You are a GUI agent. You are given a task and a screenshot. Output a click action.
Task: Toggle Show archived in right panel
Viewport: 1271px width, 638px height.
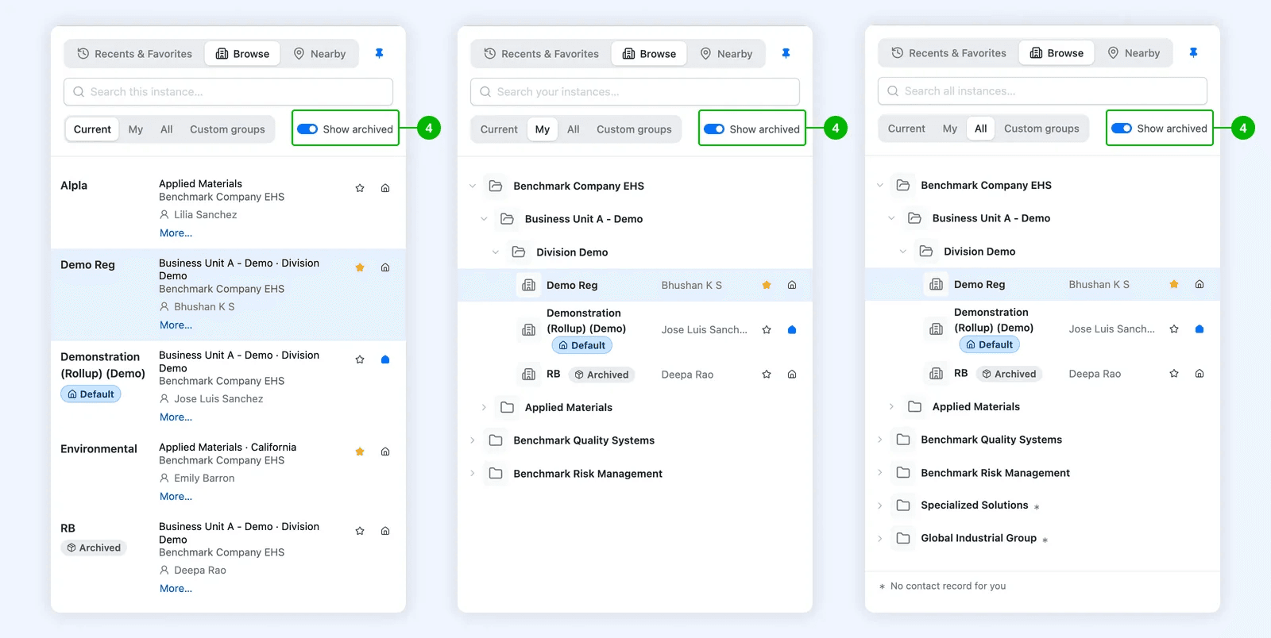click(x=1122, y=129)
